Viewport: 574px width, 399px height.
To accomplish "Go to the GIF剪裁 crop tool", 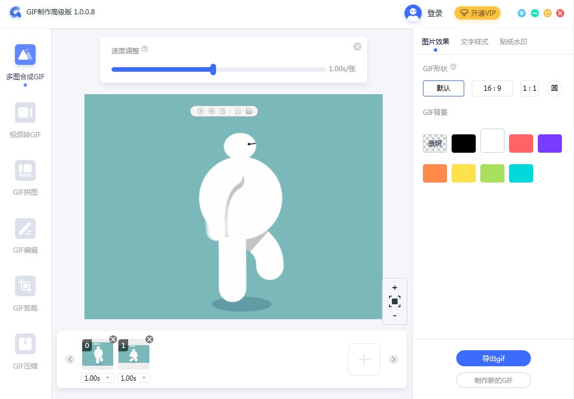I will tap(25, 286).
